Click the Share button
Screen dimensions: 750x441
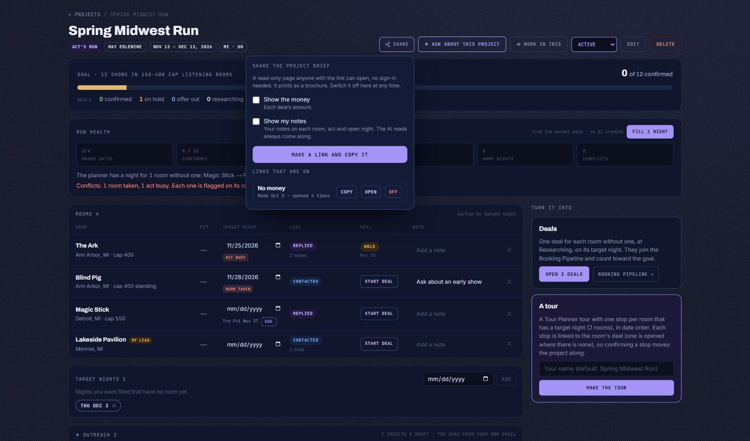point(397,45)
